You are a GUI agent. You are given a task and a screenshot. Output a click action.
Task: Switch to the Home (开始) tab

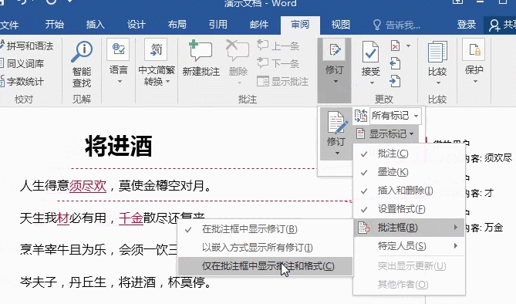click(x=54, y=25)
